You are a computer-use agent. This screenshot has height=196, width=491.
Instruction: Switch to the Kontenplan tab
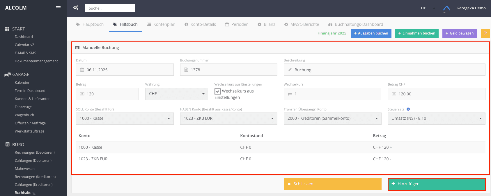click(161, 24)
